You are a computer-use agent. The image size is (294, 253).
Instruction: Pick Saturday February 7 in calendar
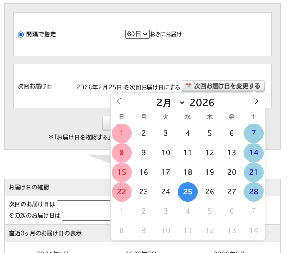pos(253,133)
